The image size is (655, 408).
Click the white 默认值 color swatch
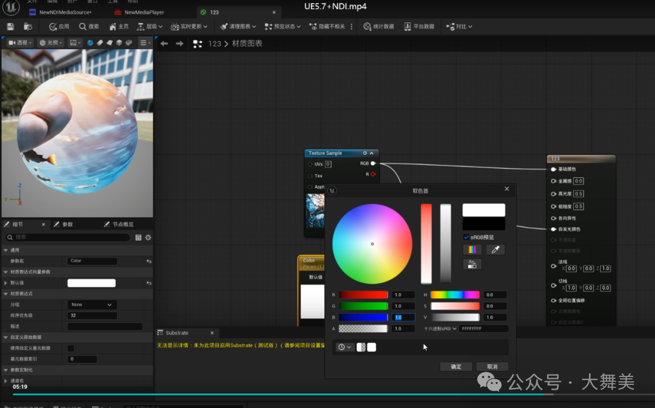91,283
